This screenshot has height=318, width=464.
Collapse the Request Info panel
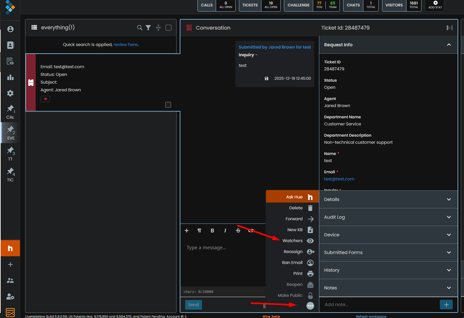click(449, 45)
